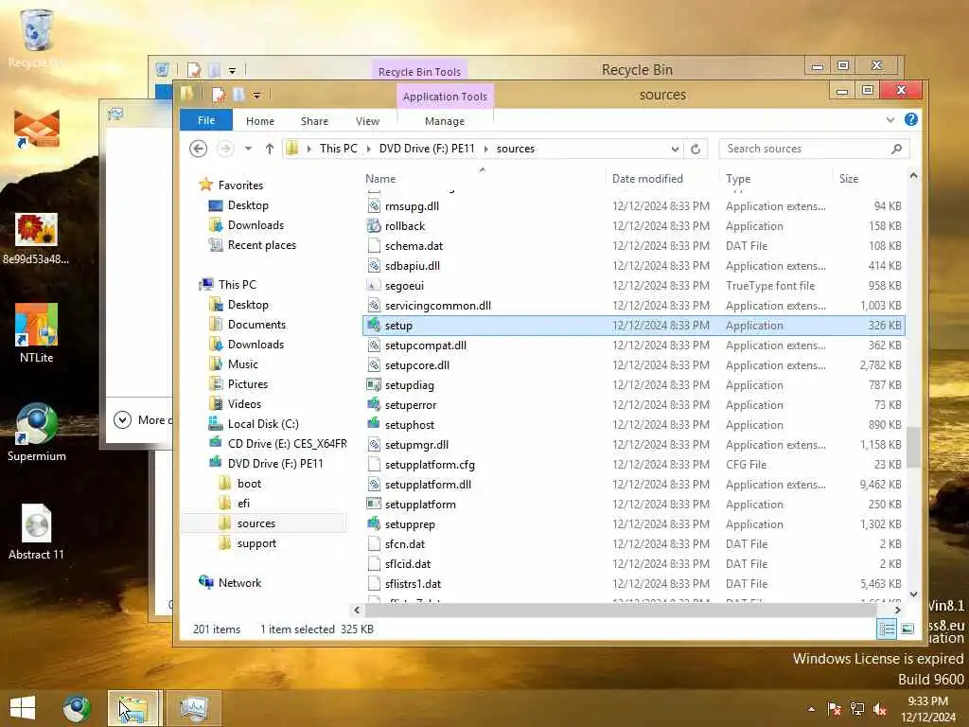Select Local Disk (C:) in navigation pane
This screenshot has width=969, height=727.
pyautogui.click(x=263, y=423)
